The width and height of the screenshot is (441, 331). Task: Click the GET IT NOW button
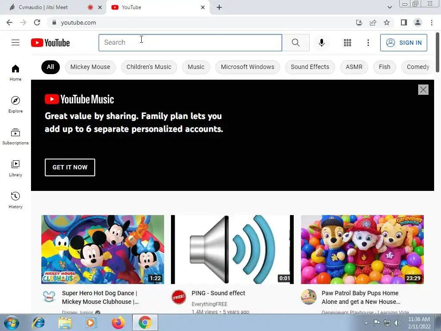click(x=70, y=167)
